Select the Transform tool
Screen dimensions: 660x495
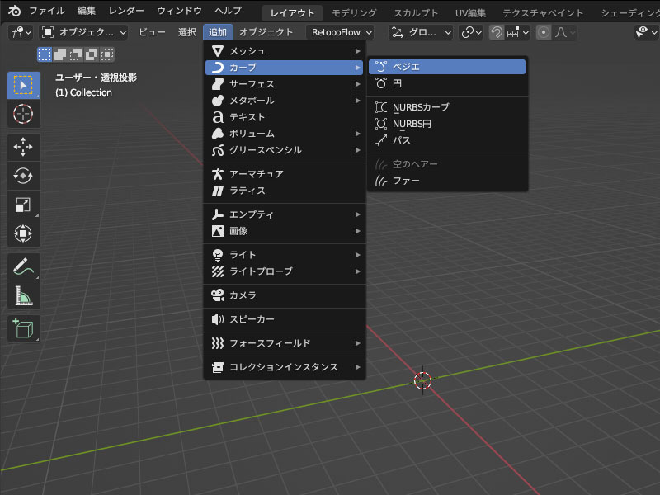click(x=24, y=233)
